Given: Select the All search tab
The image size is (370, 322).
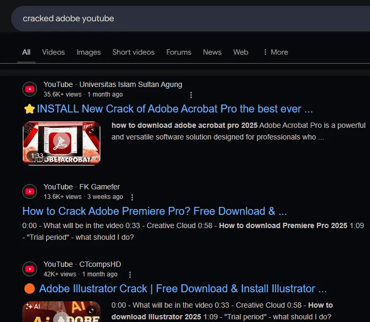Looking at the screenshot, I should tap(26, 52).
